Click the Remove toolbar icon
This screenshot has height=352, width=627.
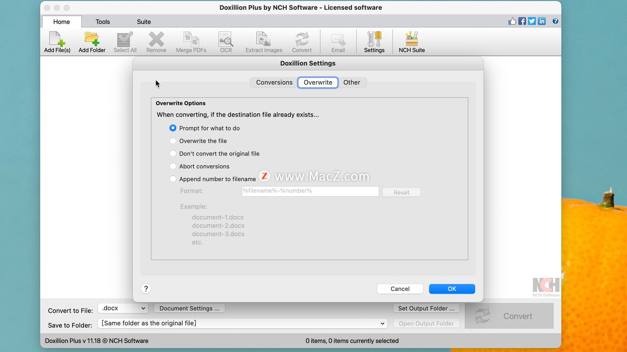(x=156, y=42)
